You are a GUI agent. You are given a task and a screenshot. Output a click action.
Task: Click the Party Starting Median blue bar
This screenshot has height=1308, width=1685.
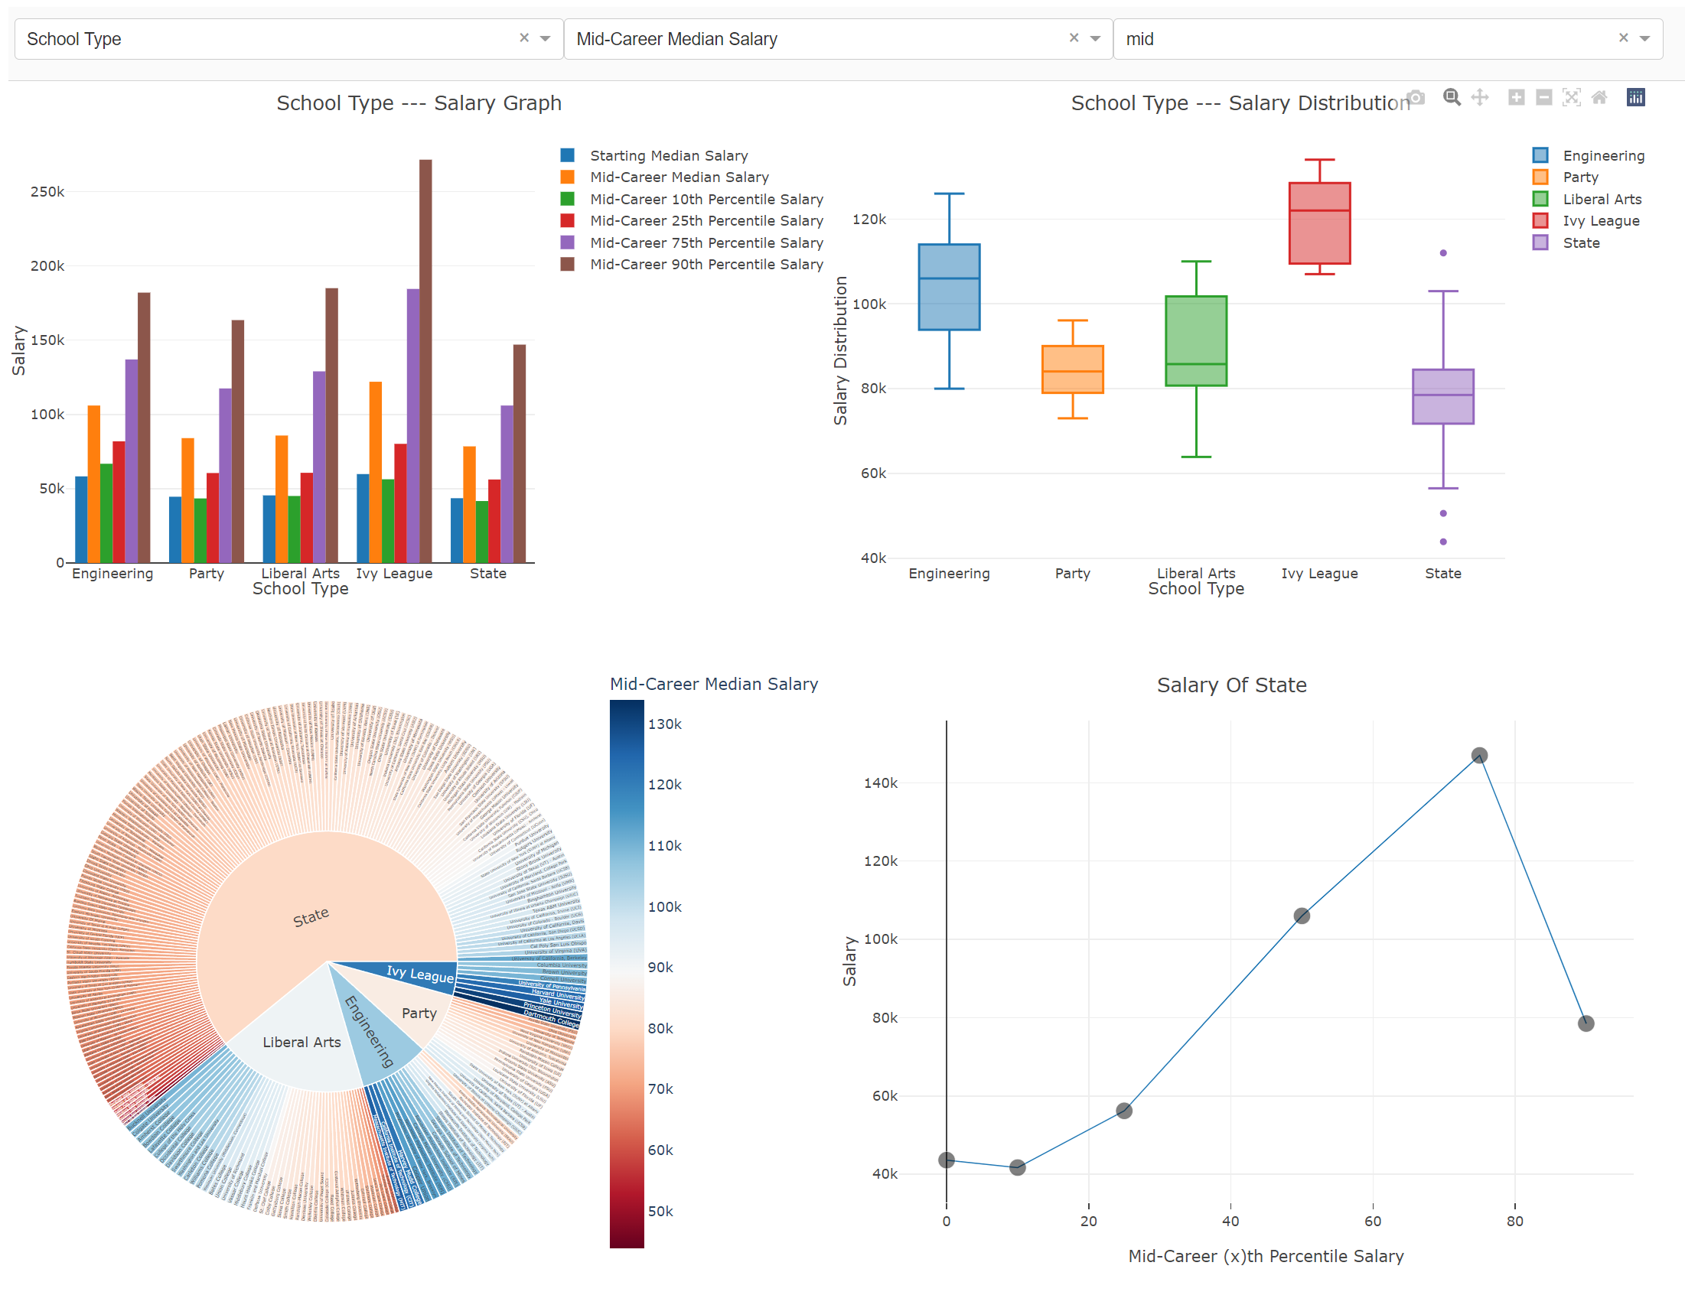coord(175,529)
